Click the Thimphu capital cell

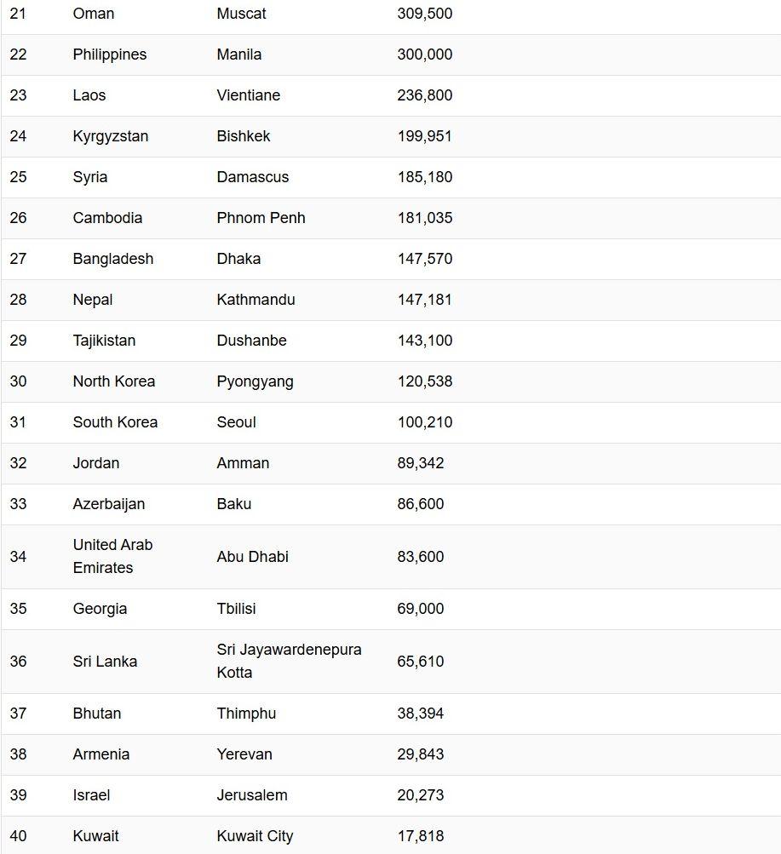[x=246, y=714]
